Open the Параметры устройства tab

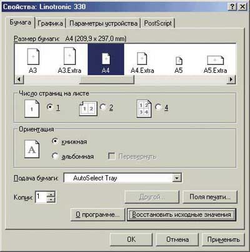(103, 23)
